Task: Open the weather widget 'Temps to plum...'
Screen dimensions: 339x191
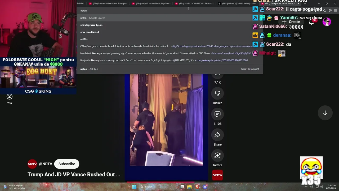Action: [x=15, y=187]
